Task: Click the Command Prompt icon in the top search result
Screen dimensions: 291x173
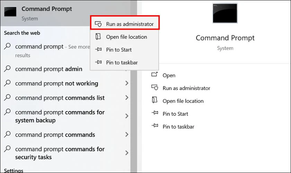Action: click(x=11, y=12)
